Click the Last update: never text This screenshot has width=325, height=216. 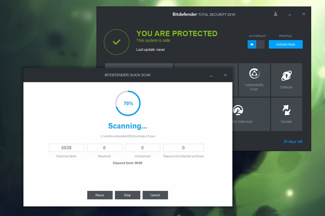coord(150,49)
